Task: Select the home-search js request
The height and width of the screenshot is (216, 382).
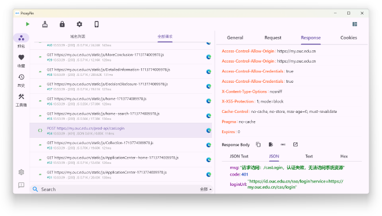Action: 121,116
